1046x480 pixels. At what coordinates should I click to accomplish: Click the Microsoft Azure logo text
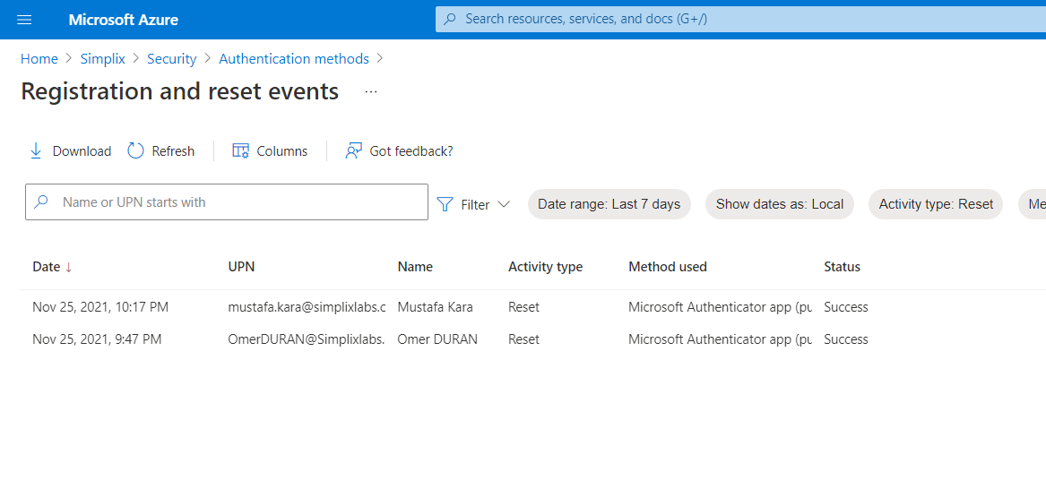point(124,20)
